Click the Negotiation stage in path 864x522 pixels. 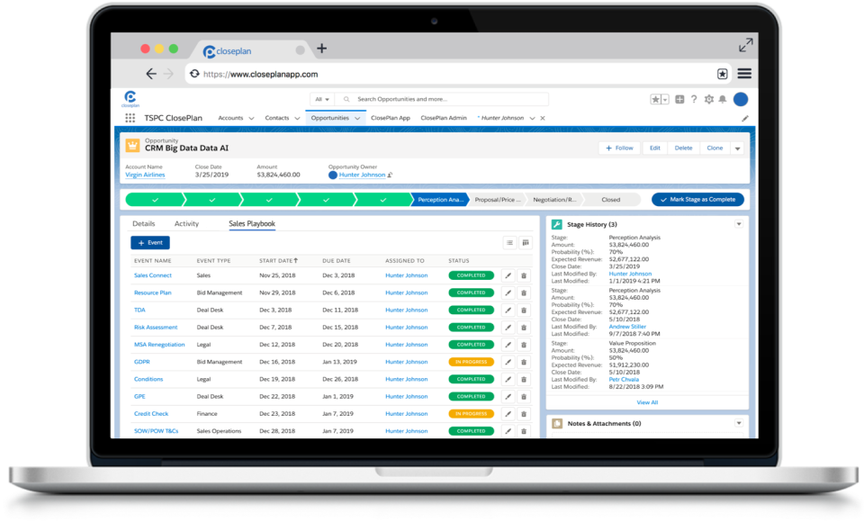553,200
